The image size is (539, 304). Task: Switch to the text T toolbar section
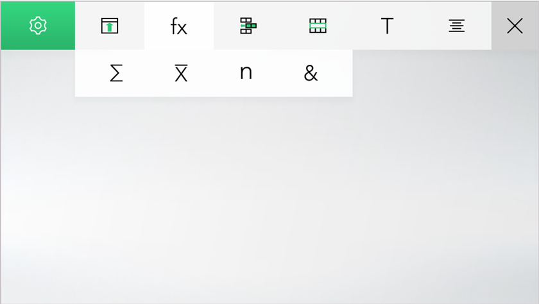tap(387, 26)
